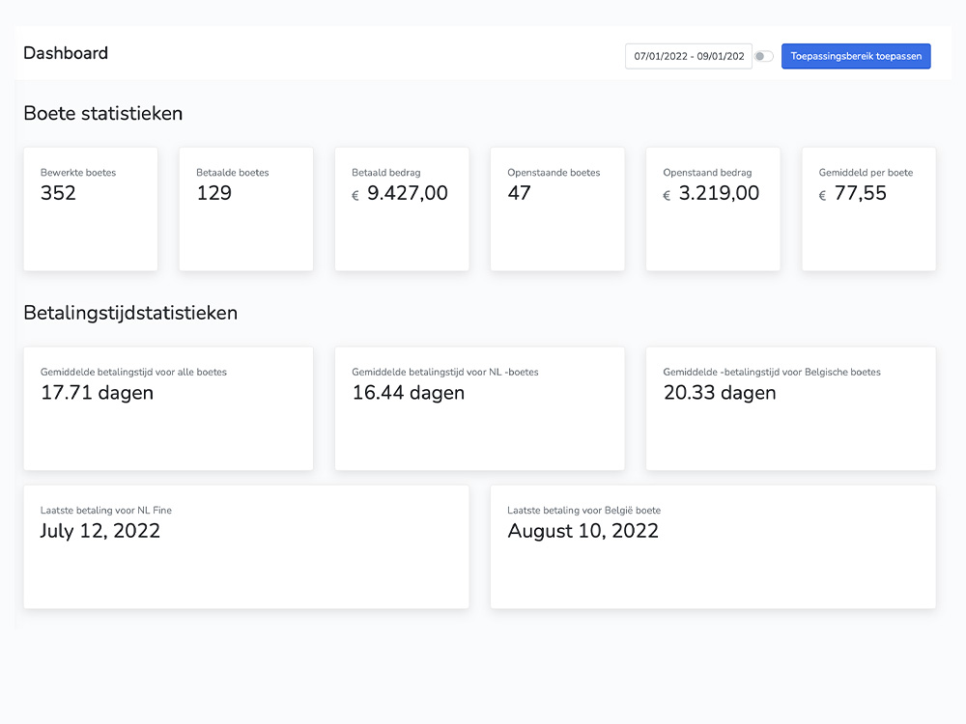Click the value 17.71 dagen

(97, 393)
